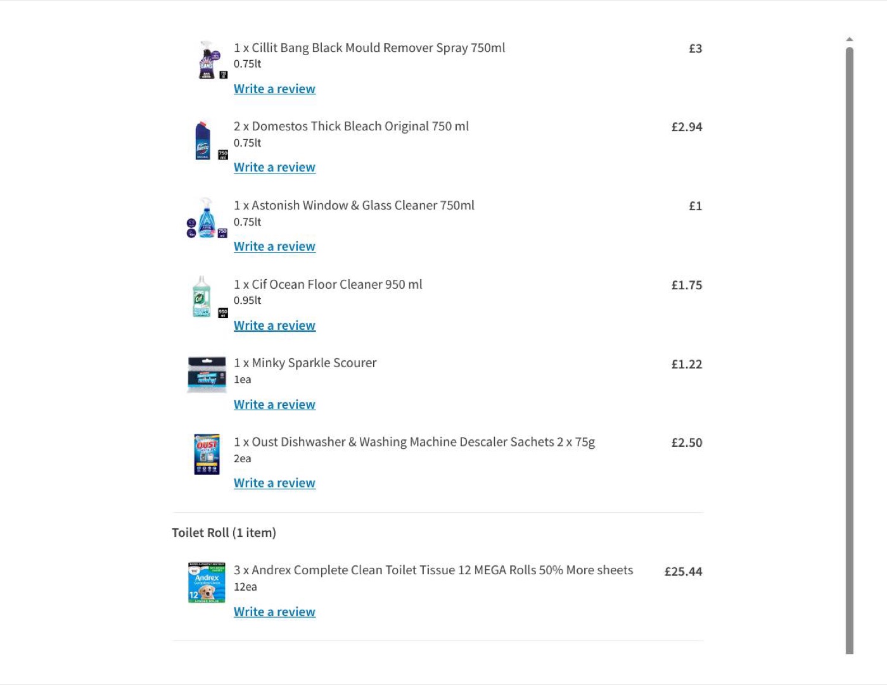Write a review for Andrex Toilet Tissue
The image size is (887, 685).
click(274, 612)
